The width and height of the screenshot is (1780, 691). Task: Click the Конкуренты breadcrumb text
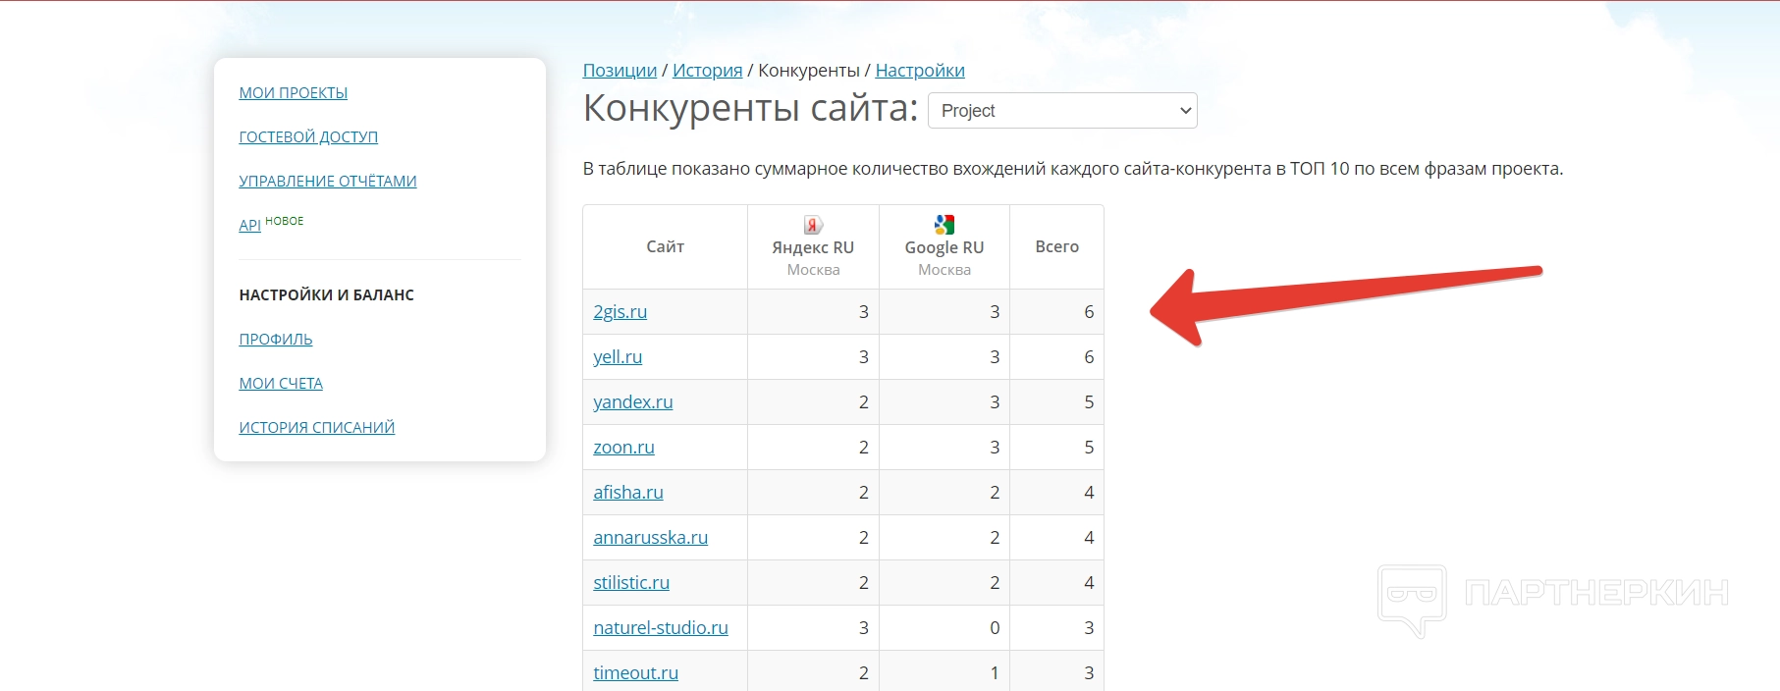(x=809, y=71)
